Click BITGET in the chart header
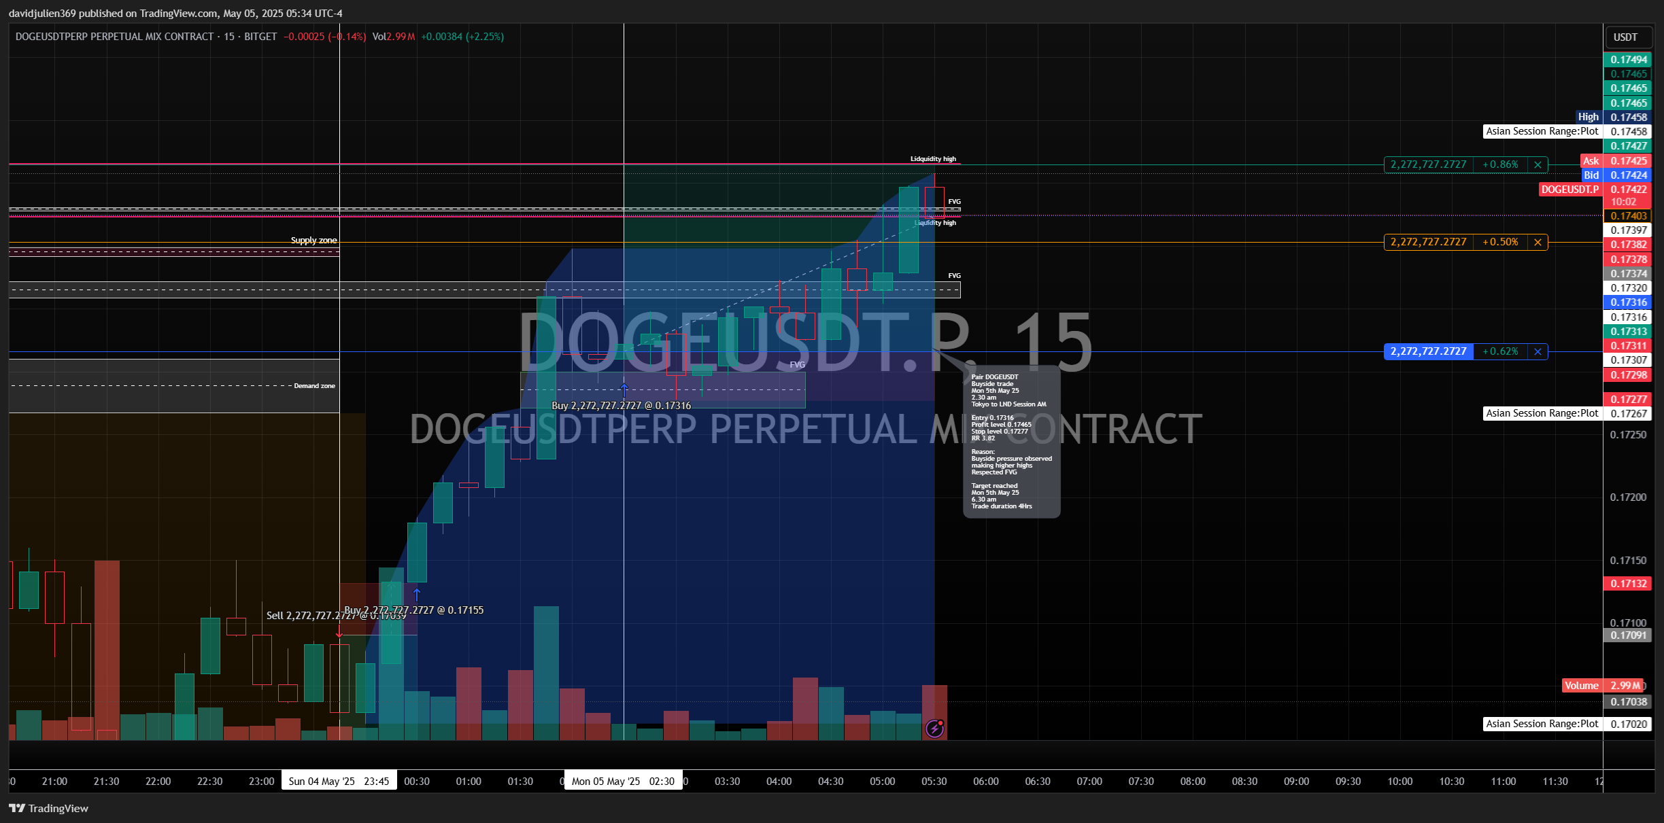1664x823 pixels. (x=260, y=37)
